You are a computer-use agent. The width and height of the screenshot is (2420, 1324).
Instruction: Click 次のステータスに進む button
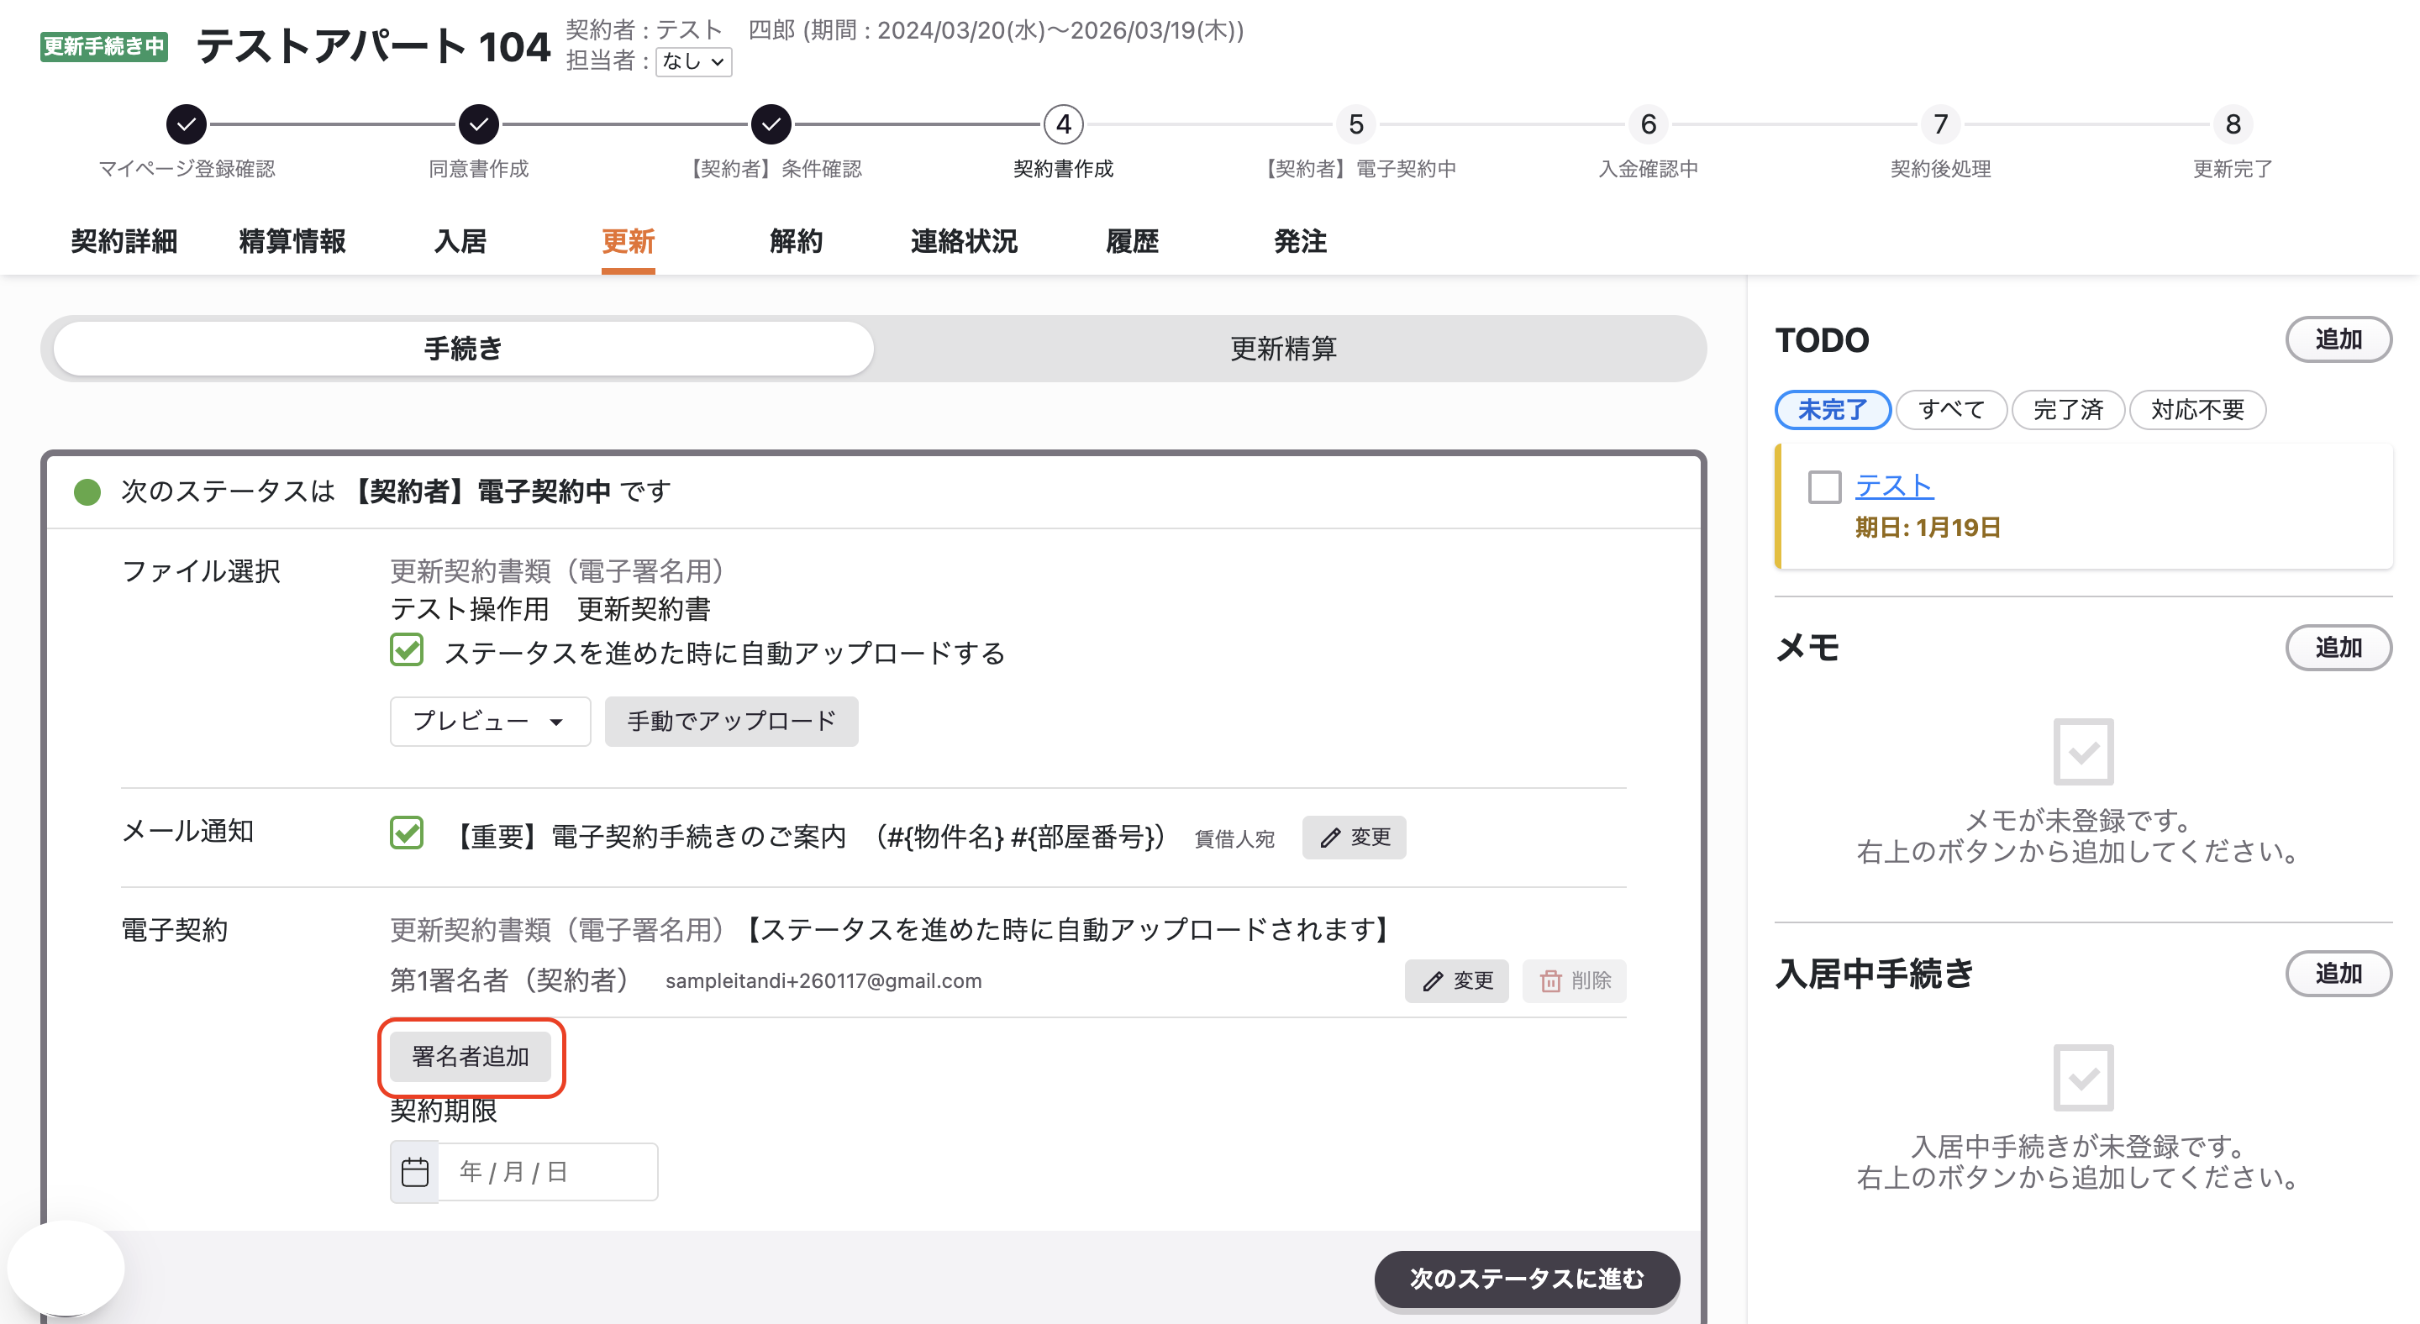[1527, 1278]
